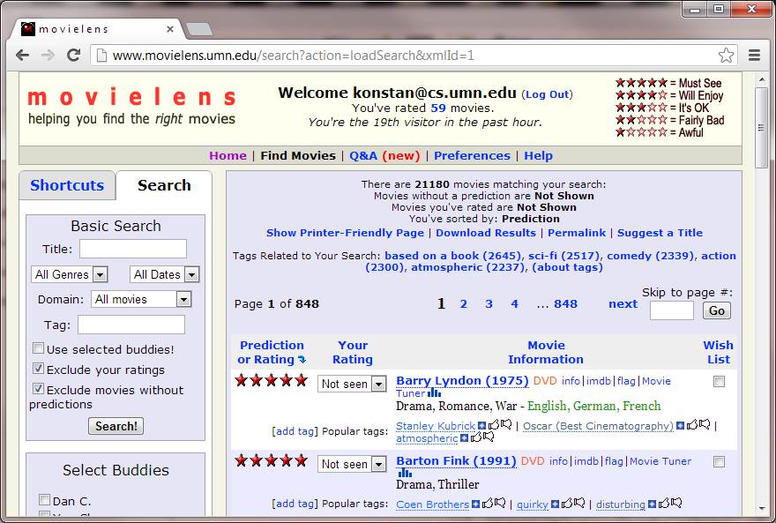Open the All Genres dropdown
The image size is (776, 523).
(x=70, y=274)
